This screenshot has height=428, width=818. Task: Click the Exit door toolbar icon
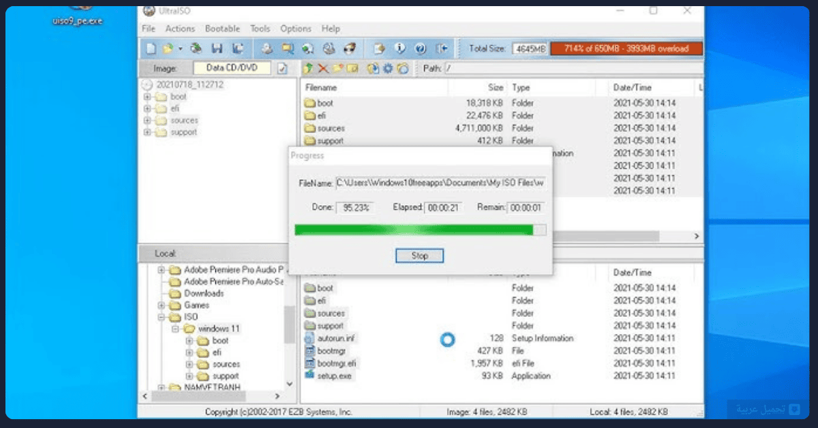442,48
